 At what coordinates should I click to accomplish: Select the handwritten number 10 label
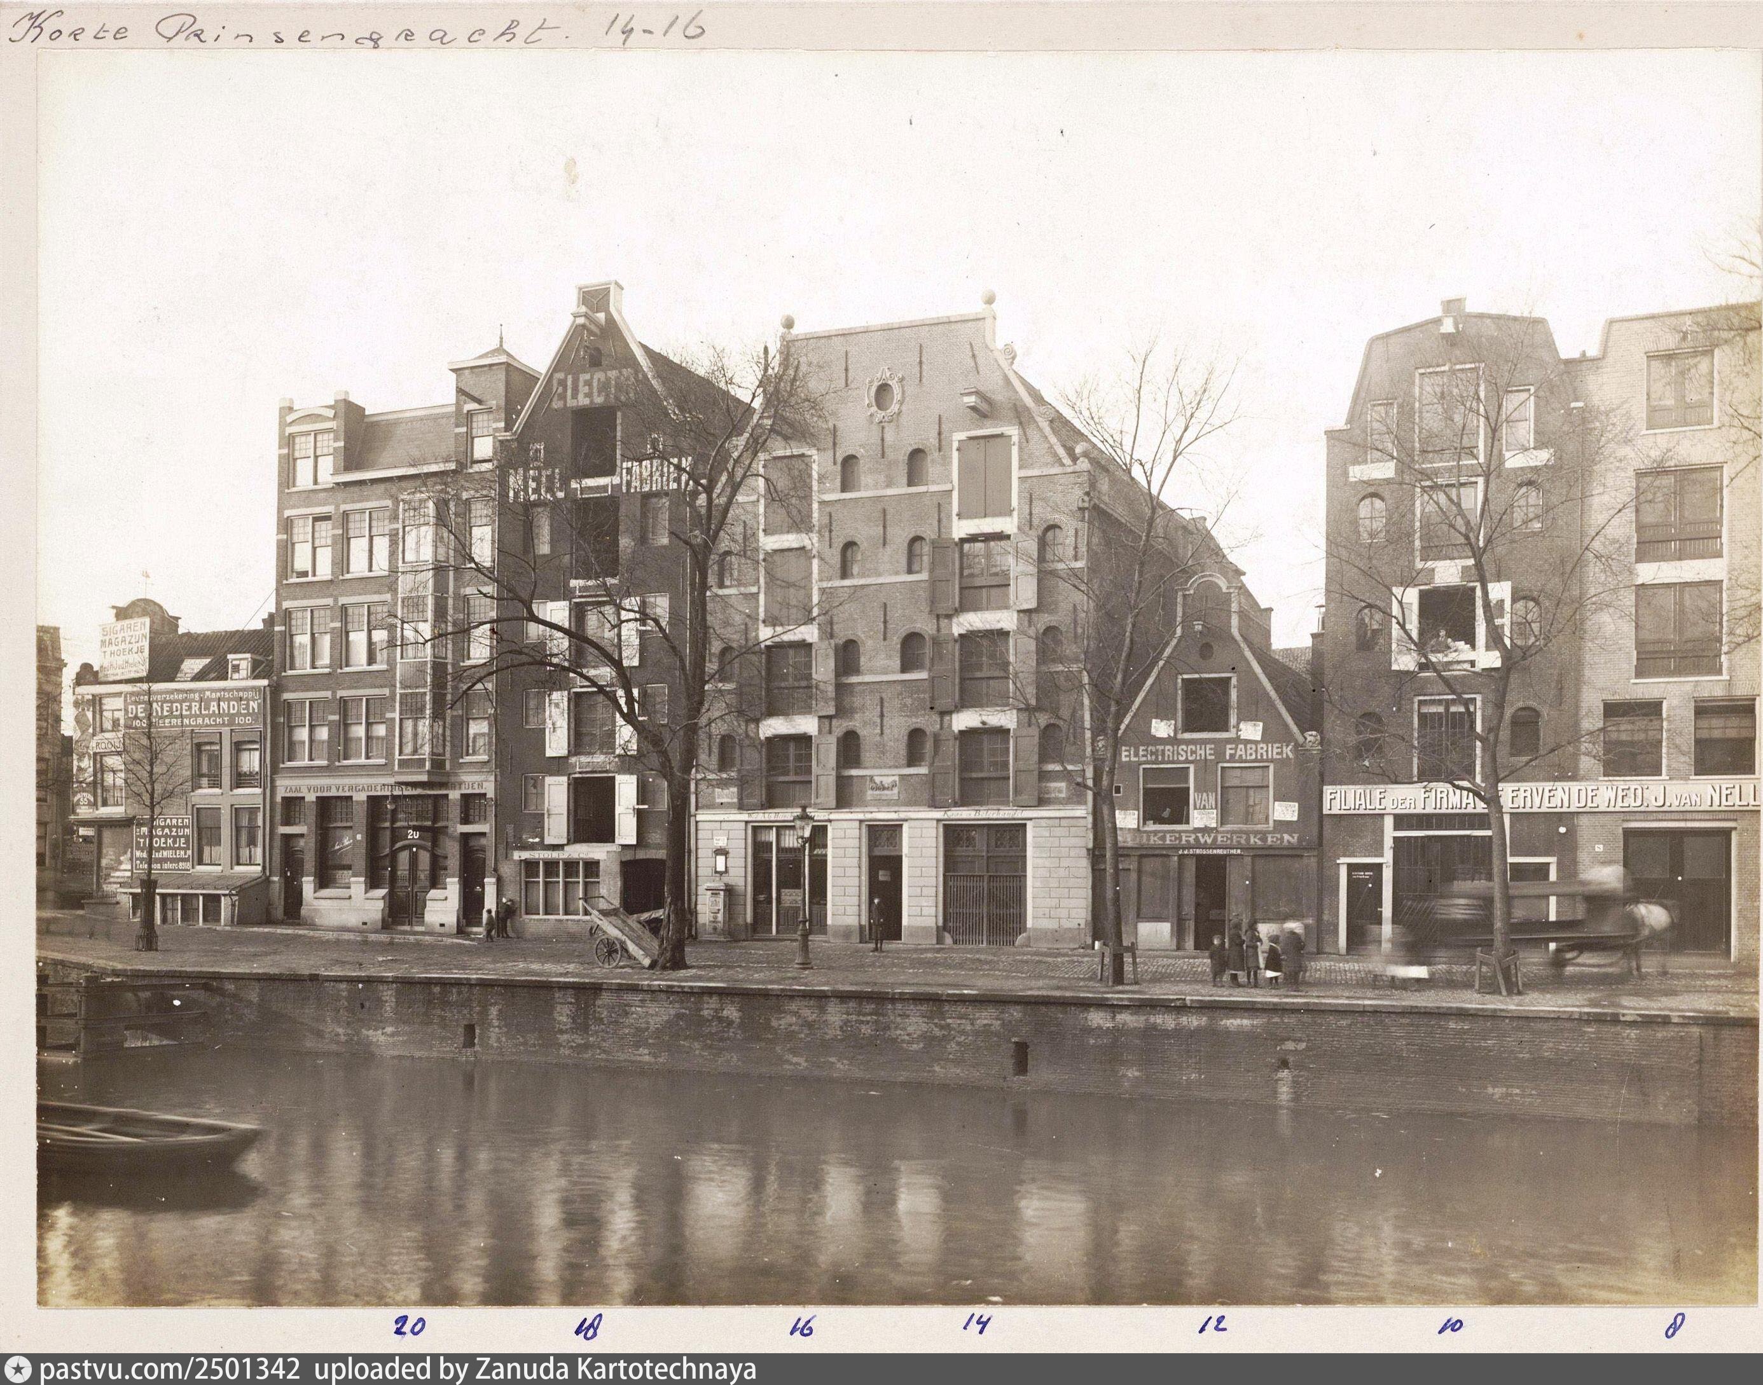[1451, 1326]
